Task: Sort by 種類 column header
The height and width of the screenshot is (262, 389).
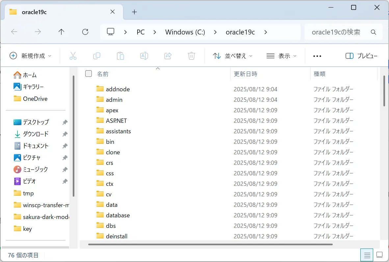Action: (x=320, y=74)
